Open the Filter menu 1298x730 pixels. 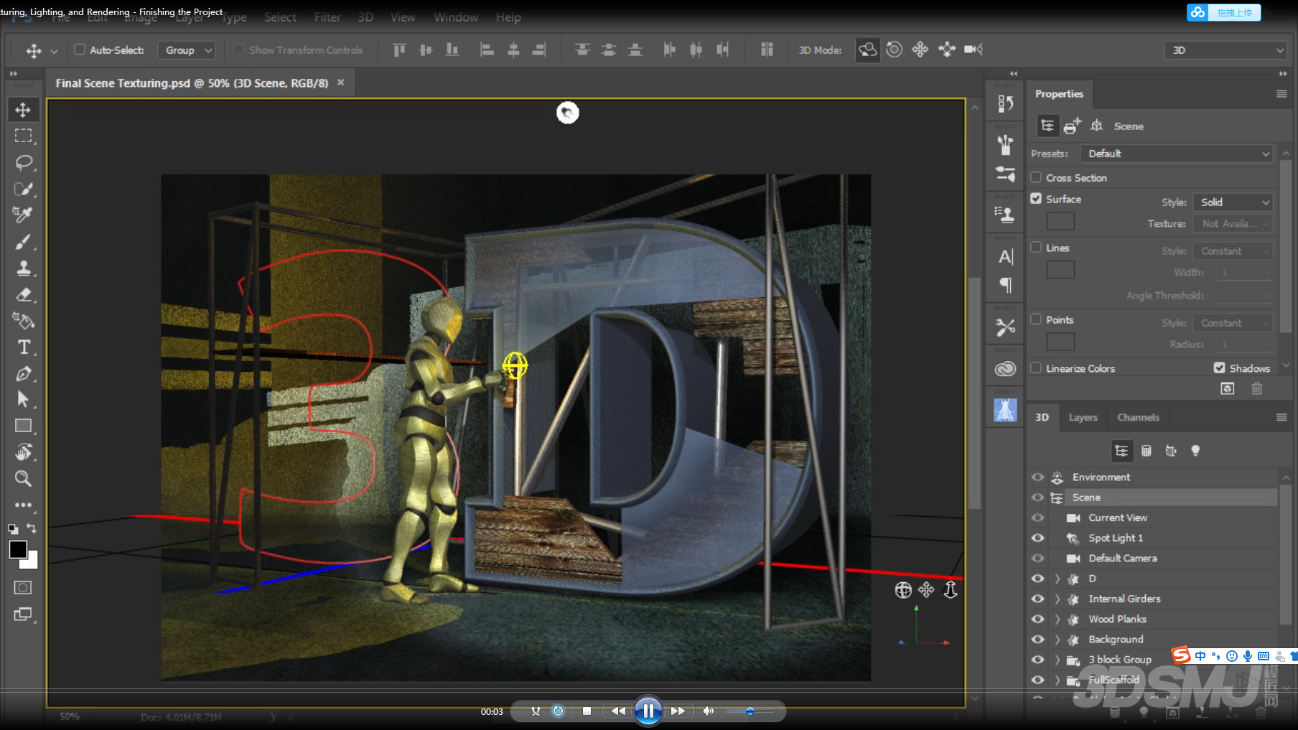[327, 17]
